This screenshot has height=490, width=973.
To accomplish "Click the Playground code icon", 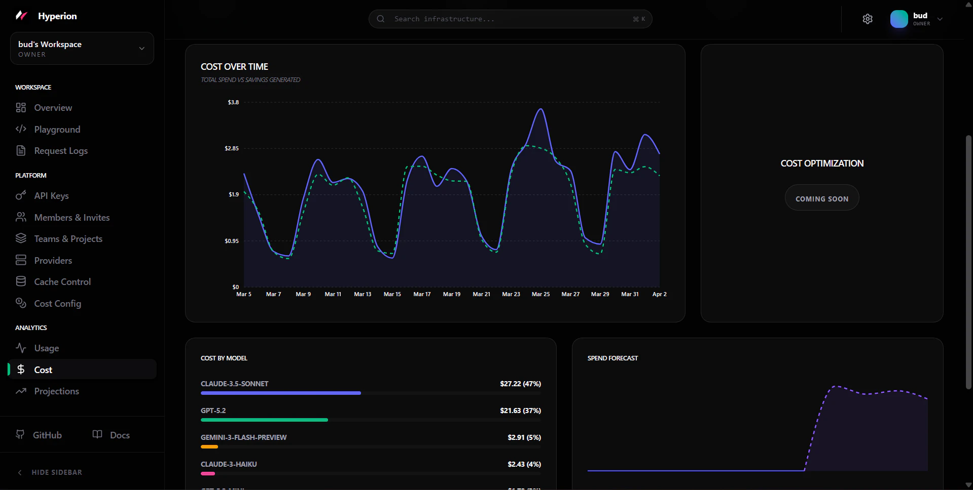I will tap(21, 129).
